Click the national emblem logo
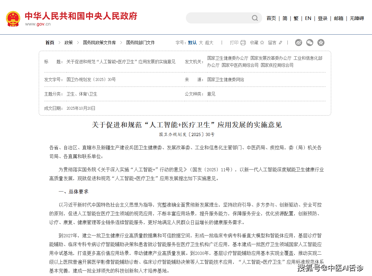 coord(13,18)
